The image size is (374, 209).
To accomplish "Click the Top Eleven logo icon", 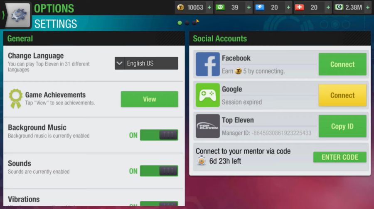I will point(208,126).
